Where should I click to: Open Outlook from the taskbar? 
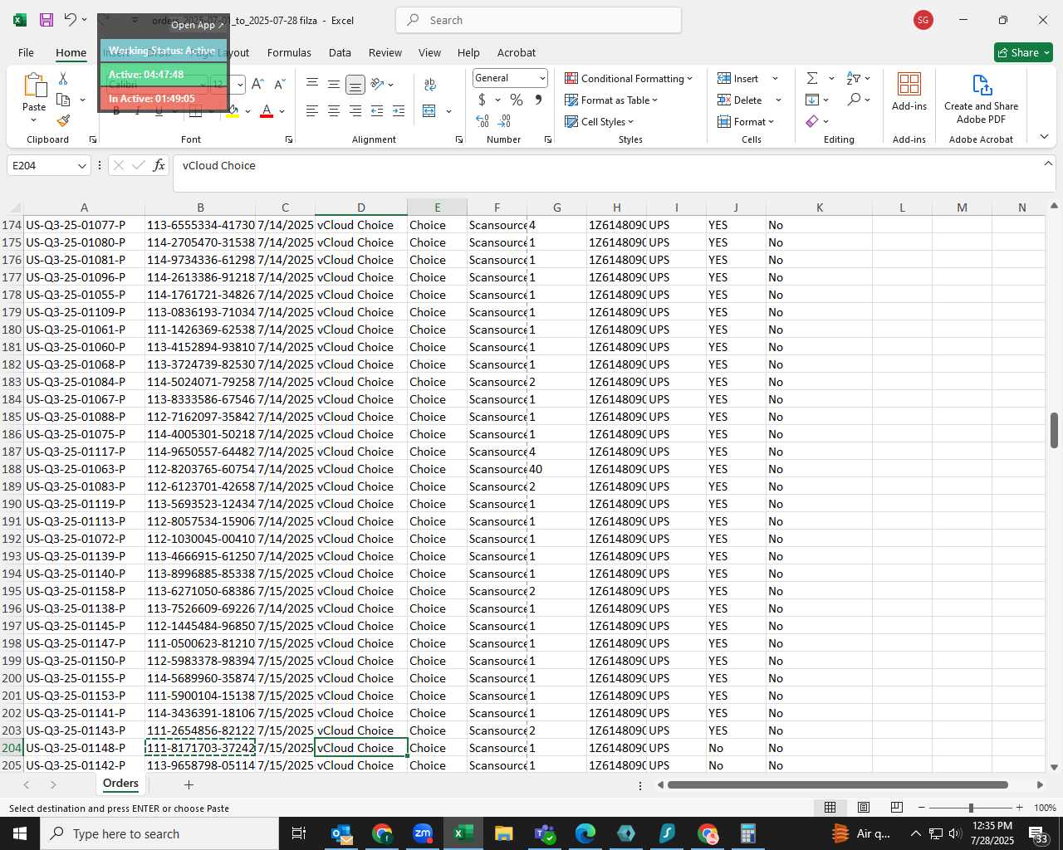(x=341, y=833)
